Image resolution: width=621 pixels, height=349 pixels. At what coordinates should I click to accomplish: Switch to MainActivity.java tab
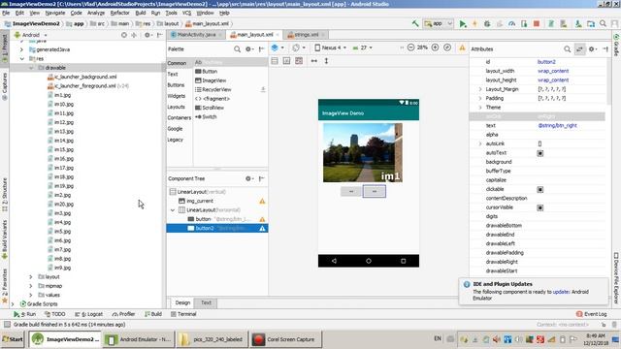click(x=196, y=35)
